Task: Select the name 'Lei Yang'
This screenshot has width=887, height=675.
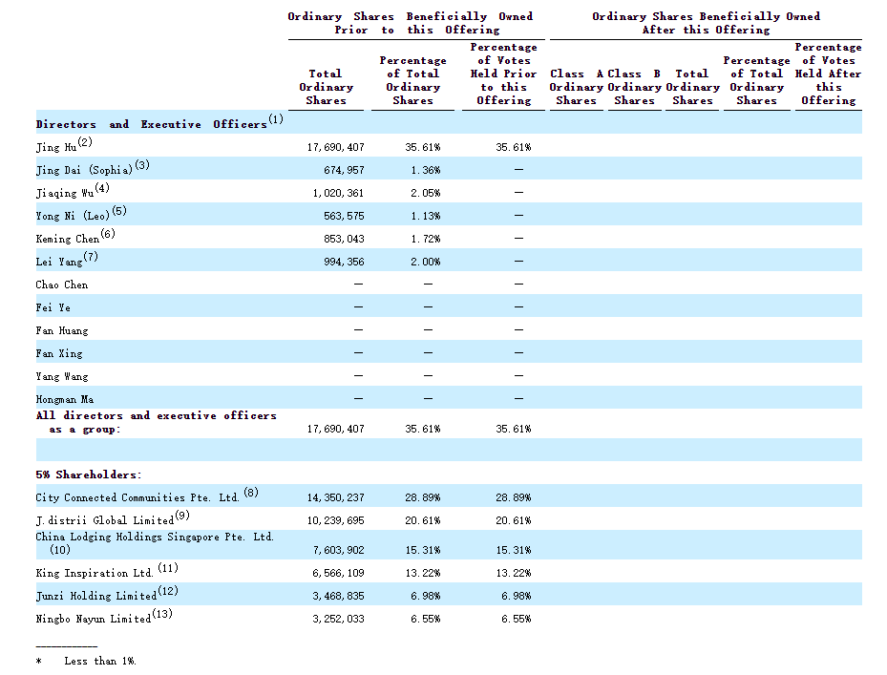Action: (59, 262)
